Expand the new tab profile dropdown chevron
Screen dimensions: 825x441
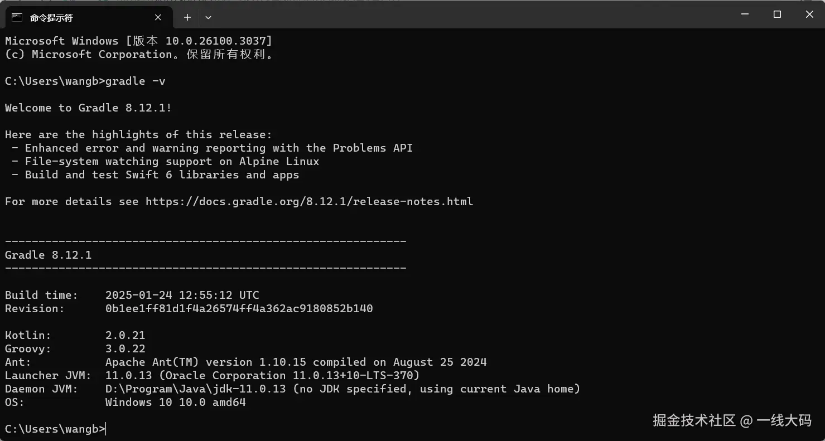click(208, 17)
